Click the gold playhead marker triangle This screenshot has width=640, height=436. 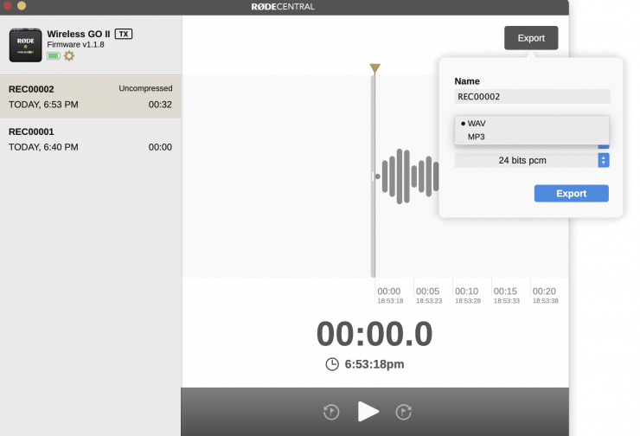[374, 68]
